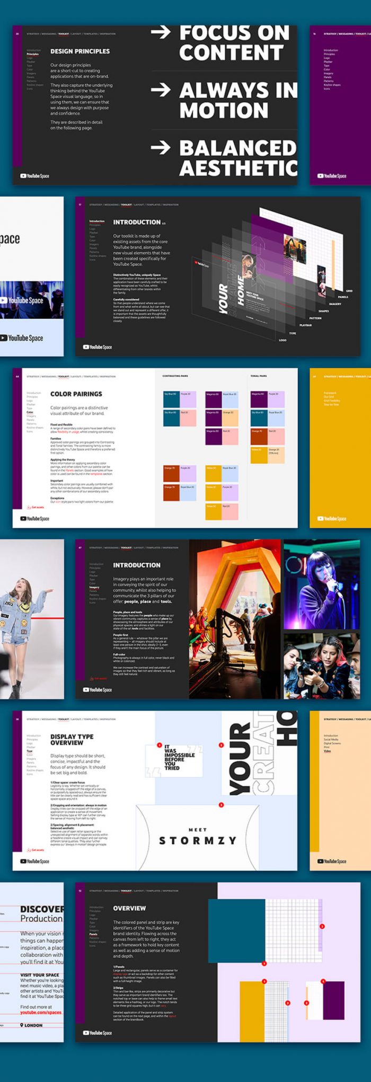Click the arrow beside BALANCED AESTHETIC
Viewport: 371px width, 1082px height.
[x=161, y=147]
